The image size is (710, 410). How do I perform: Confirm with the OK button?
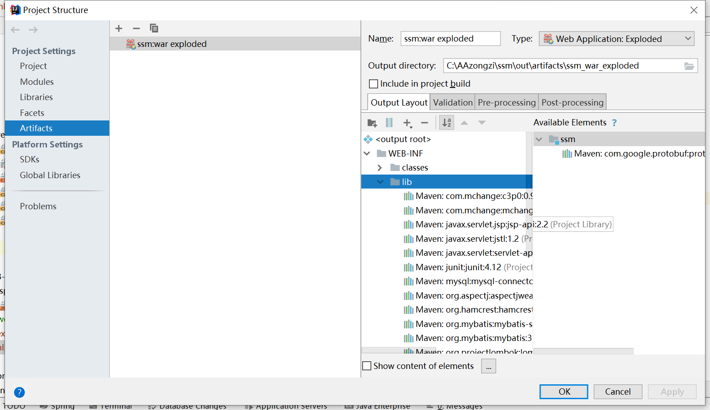564,392
